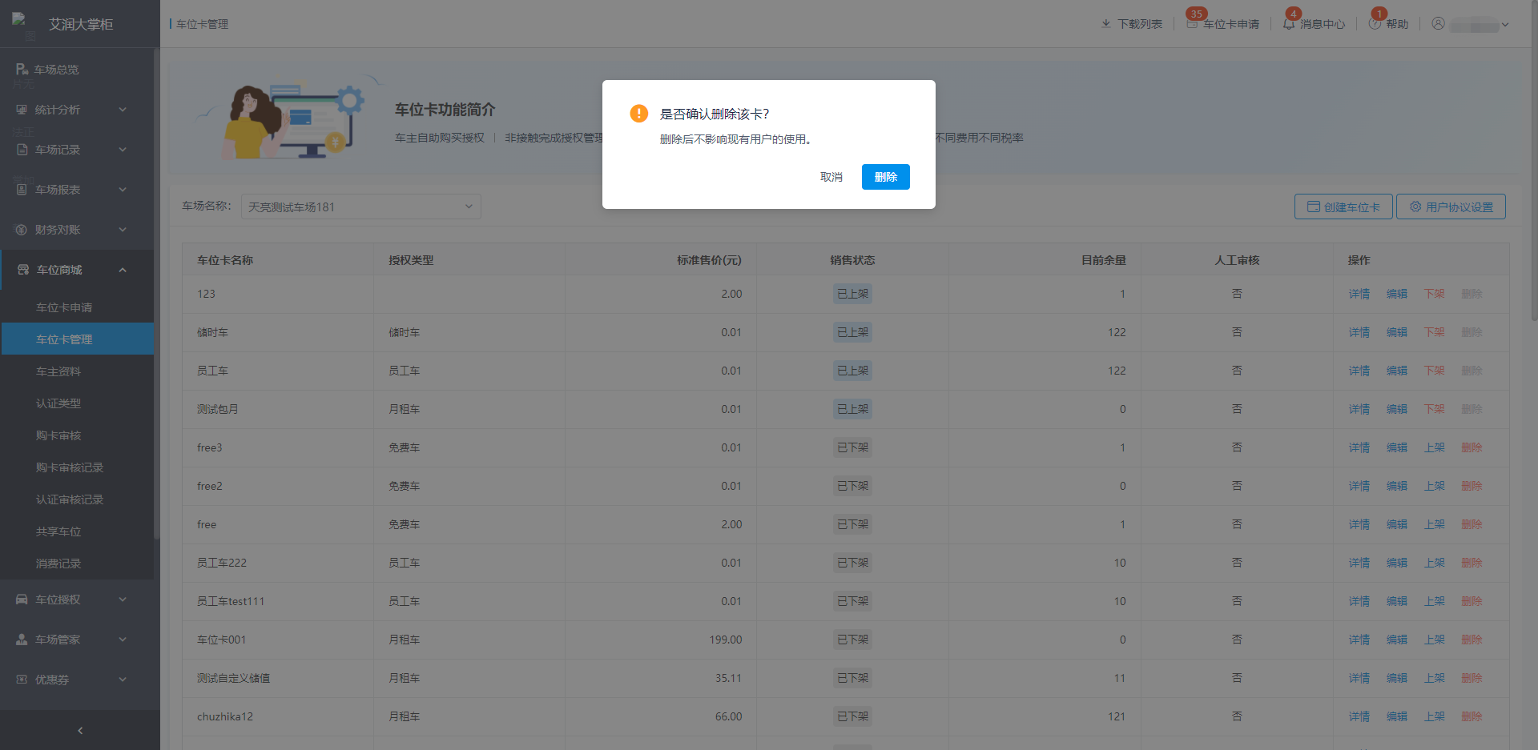Collapse sidebar with the bottom arrow
The height and width of the screenshot is (750, 1538).
coord(80,731)
